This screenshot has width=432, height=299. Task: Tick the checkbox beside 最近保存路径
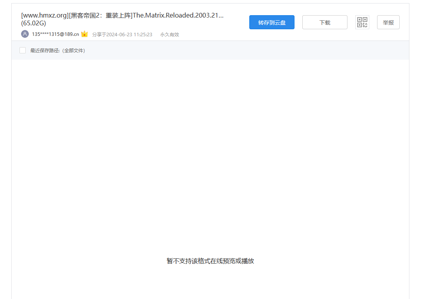[23, 50]
